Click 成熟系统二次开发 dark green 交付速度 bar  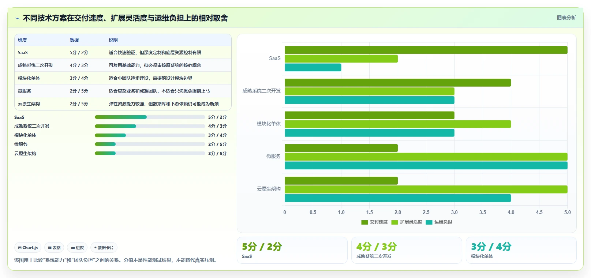[x=398, y=83]
